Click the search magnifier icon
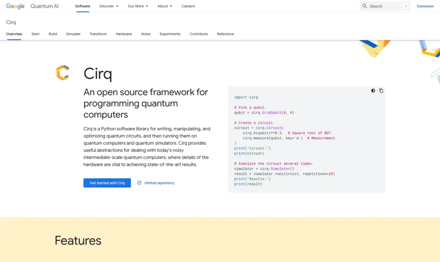The width and height of the screenshot is (440, 262). pos(364,6)
